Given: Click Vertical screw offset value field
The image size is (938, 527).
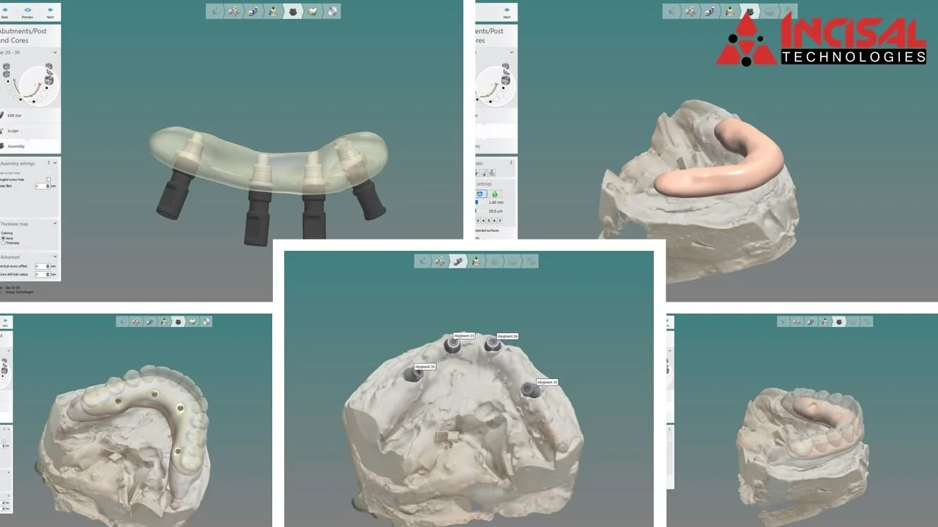Looking at the screenshot, I should coord(39,266).
